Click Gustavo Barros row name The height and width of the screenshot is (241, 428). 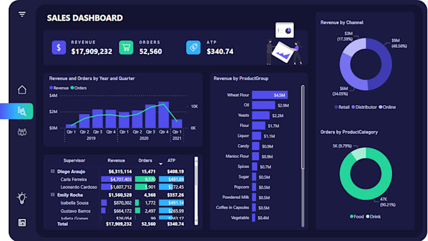[x=76, y=211]
